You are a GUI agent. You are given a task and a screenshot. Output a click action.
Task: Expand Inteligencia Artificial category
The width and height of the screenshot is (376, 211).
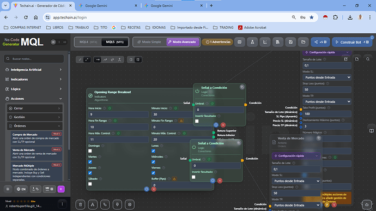(34, 70)
